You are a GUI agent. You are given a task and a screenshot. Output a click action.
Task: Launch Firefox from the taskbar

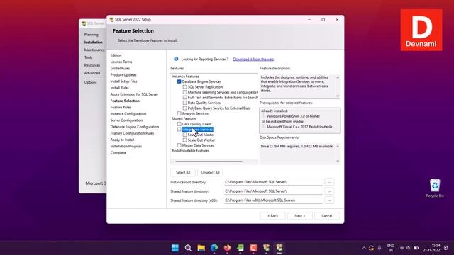coord(227,248)
